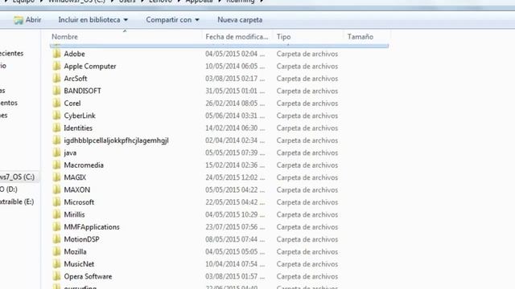Select the Microsoft folder icon
The width and height of the screenshot is (515, 289).
click(x=57, y=202)
